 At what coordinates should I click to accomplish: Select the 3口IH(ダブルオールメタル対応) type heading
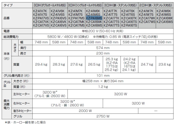point(50,5)
